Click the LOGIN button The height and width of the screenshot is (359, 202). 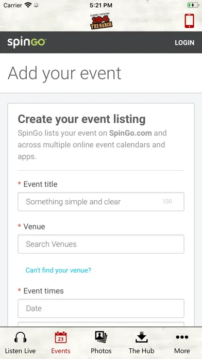[184, 43]
